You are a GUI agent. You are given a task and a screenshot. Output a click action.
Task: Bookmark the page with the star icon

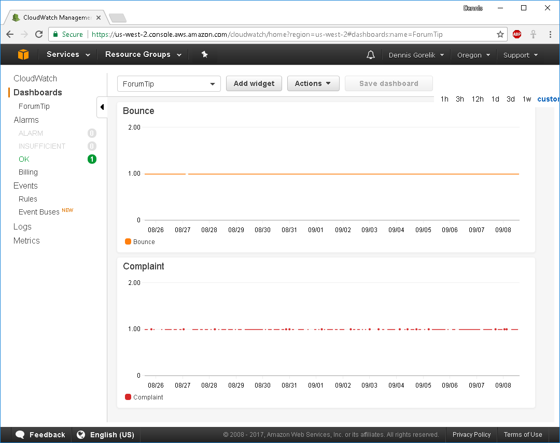[x=500, y=34]
